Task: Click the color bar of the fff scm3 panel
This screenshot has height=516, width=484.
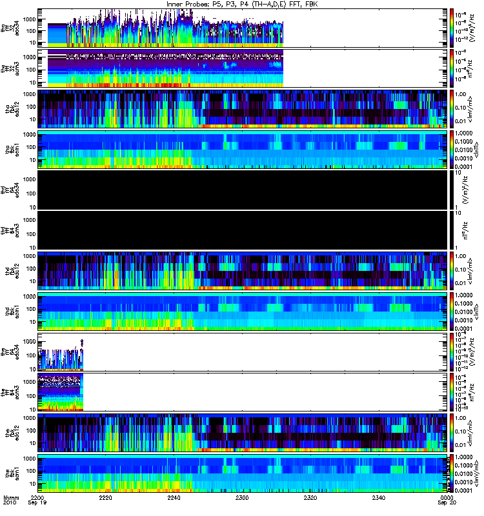Action: [x=452, y=392]
